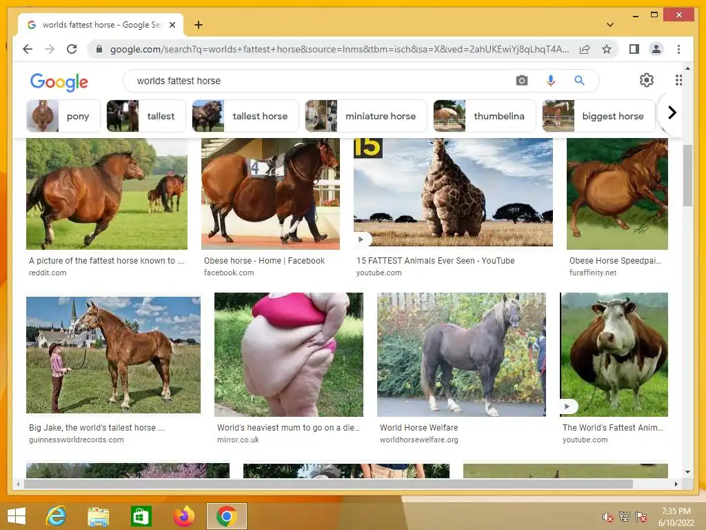Click the Google logo
This screenshot has width=706, height=530.
click(59, 82)
